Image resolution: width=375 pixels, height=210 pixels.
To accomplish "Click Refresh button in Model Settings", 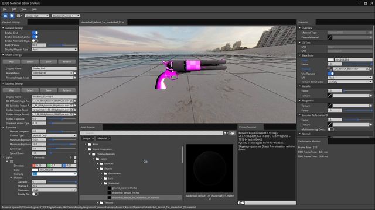I will [67, 62].
